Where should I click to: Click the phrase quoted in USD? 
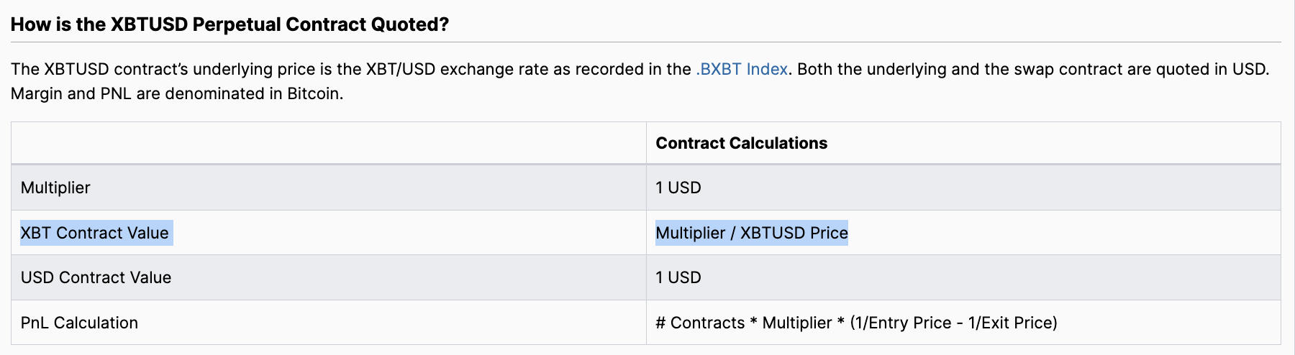tap(1211, 69)
